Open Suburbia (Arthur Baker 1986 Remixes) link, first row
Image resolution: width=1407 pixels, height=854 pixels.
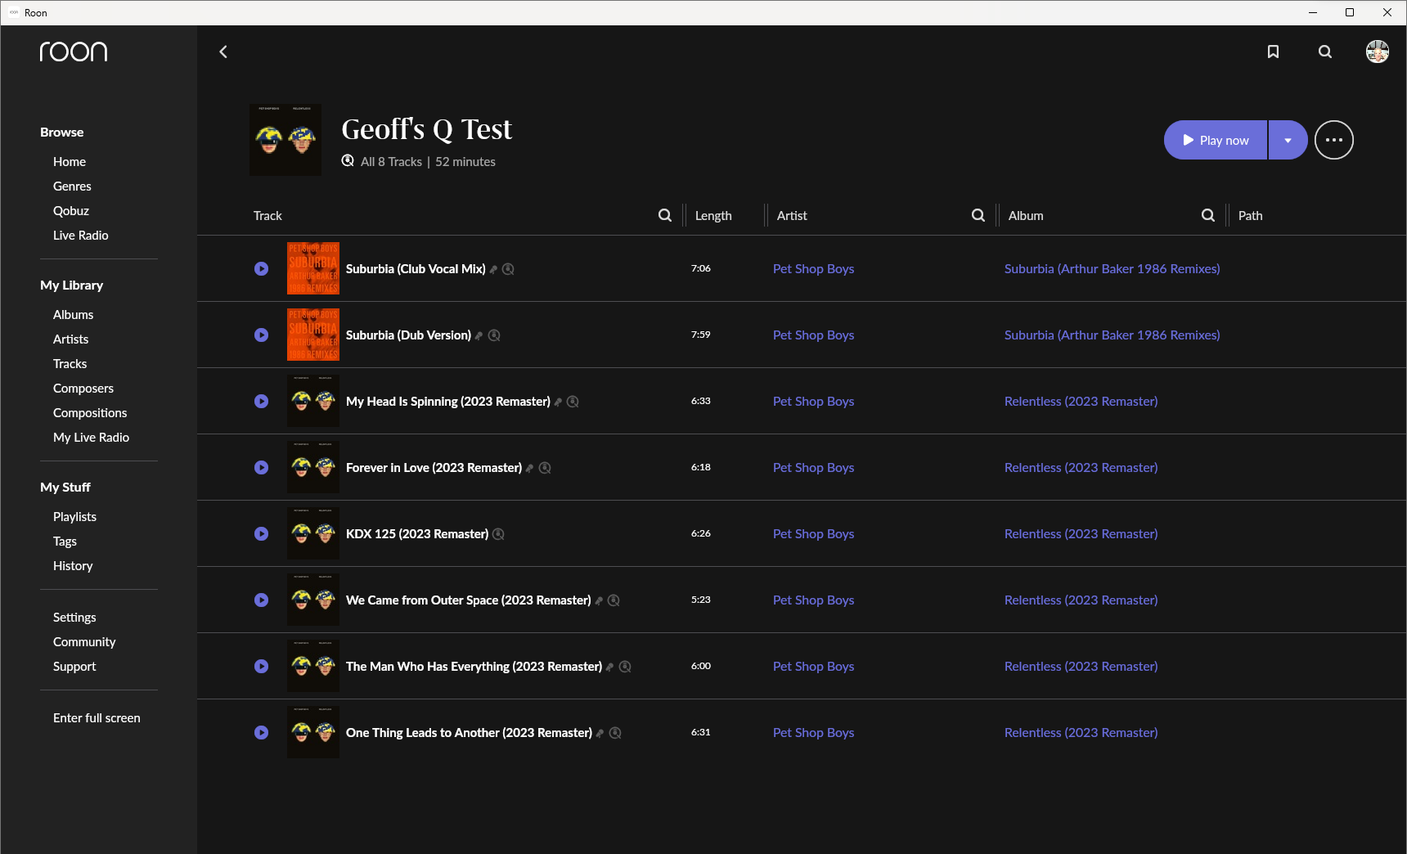click(1112, 269)
